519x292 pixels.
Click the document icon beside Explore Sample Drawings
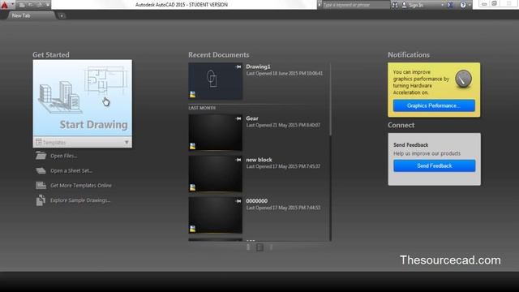point(41,200)
